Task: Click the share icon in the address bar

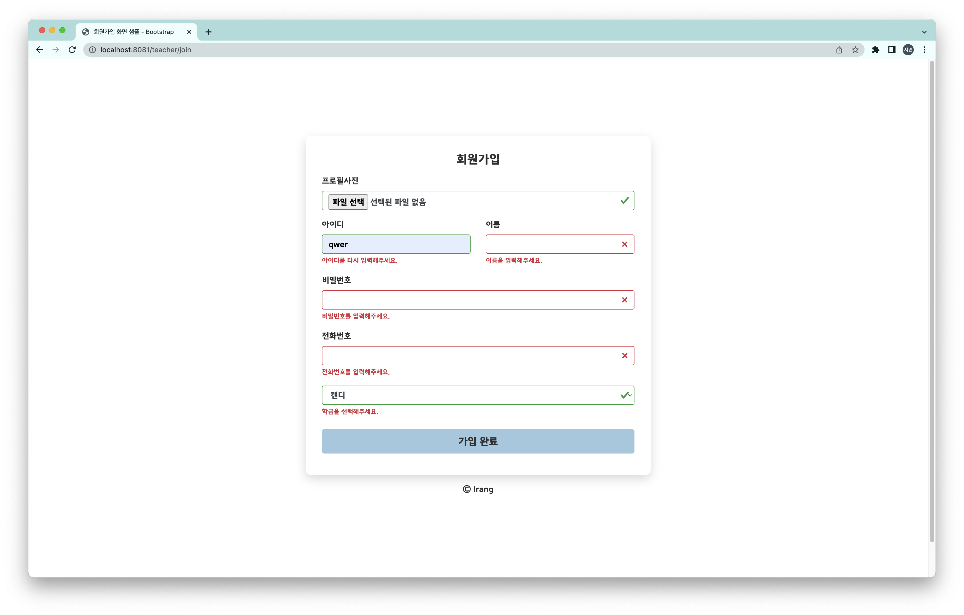Action: [839, 50]
